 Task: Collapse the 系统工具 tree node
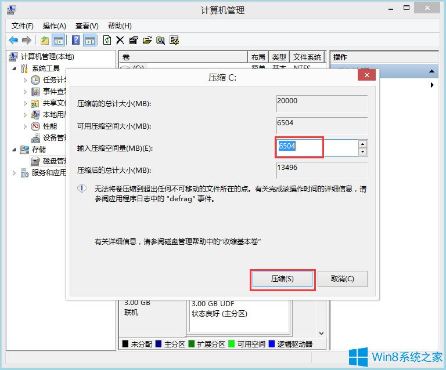(14, 68)
